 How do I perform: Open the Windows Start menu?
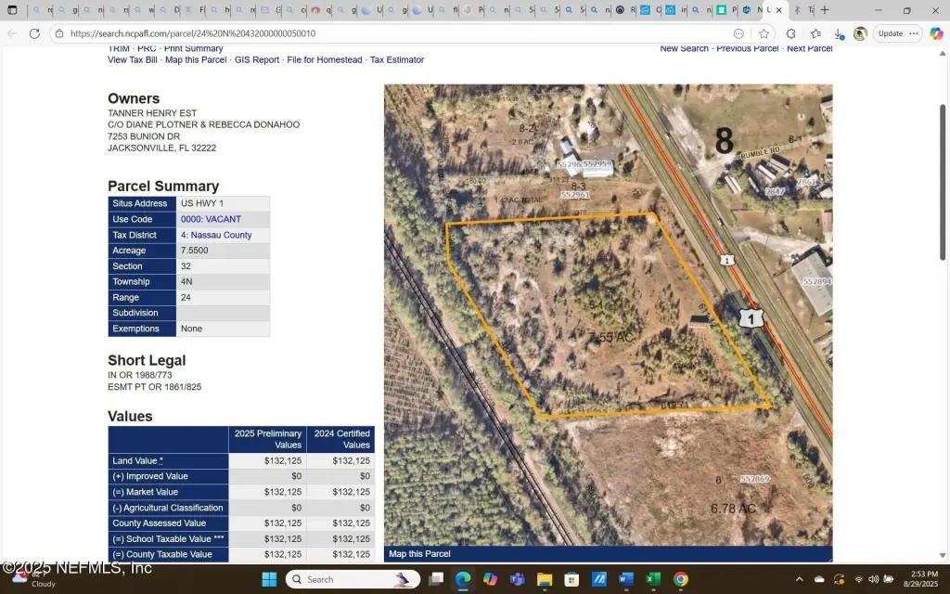click(x=268, y=579)
